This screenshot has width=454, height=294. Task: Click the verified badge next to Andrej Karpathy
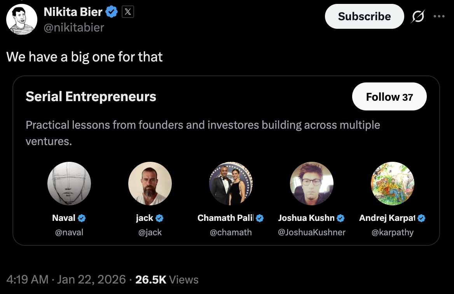[x=421, y=218]
